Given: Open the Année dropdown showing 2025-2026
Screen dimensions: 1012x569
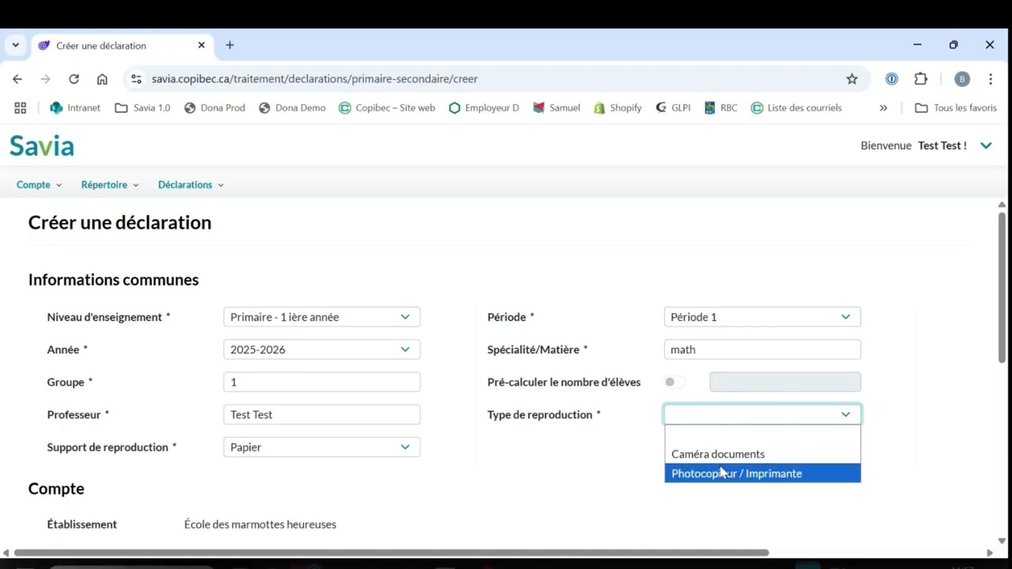Looking at the screenshot, I should pos(322,349).
